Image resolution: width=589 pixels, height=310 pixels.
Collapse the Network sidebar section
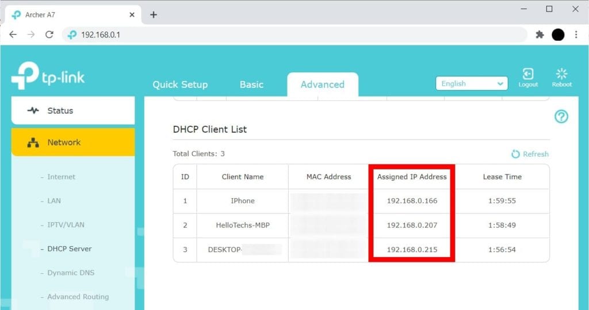[73, 142]
